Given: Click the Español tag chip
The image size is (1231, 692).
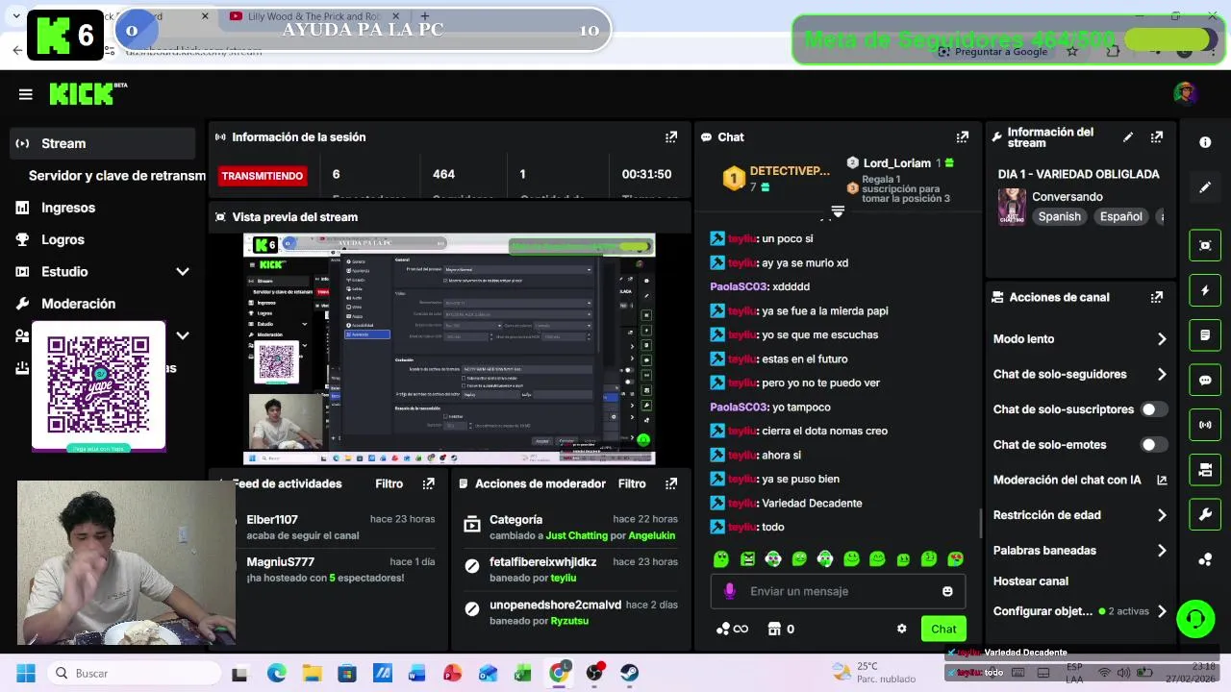Looking at the screenshot, I should [1120, 217].
